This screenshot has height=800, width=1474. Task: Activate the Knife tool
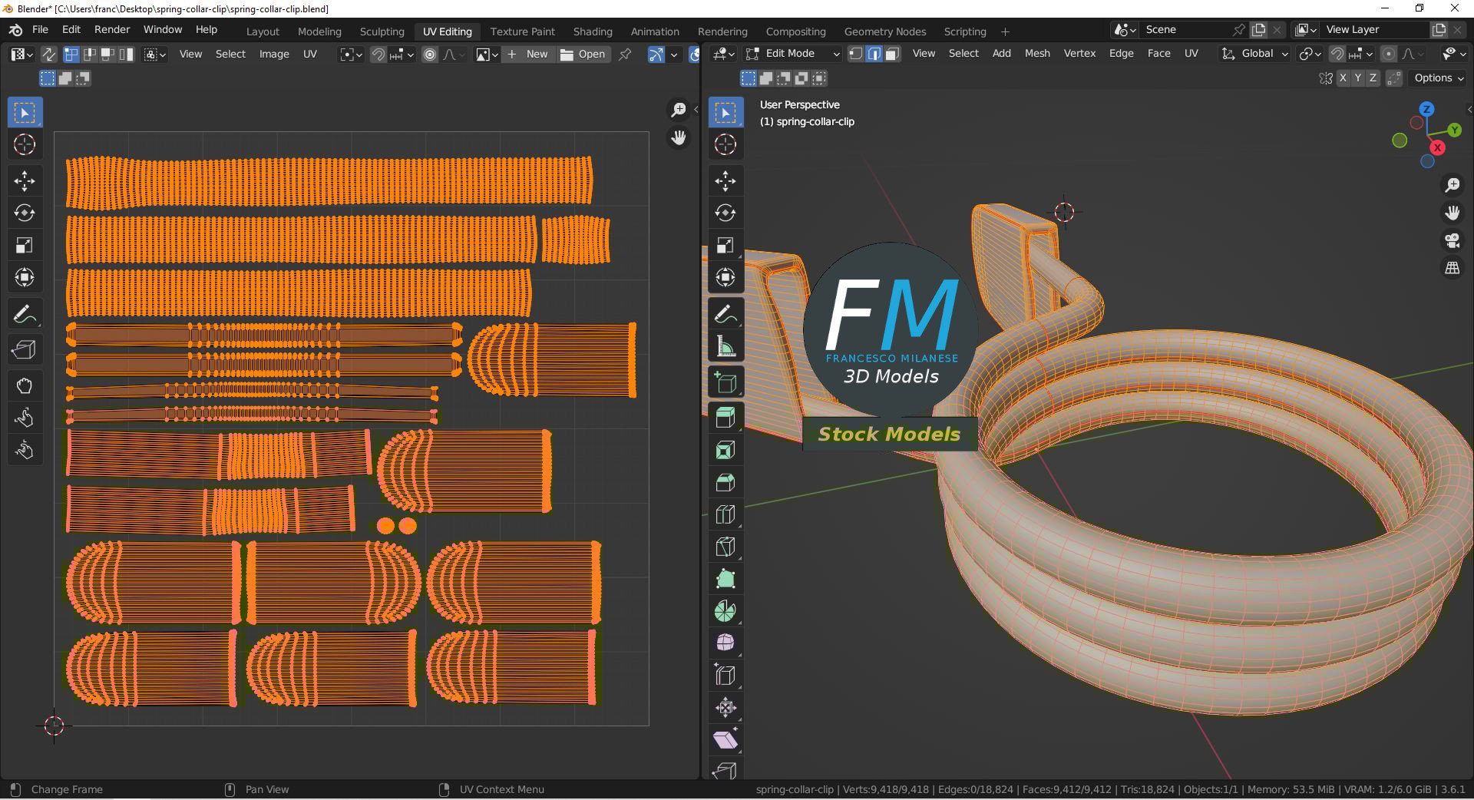(725, 546)
